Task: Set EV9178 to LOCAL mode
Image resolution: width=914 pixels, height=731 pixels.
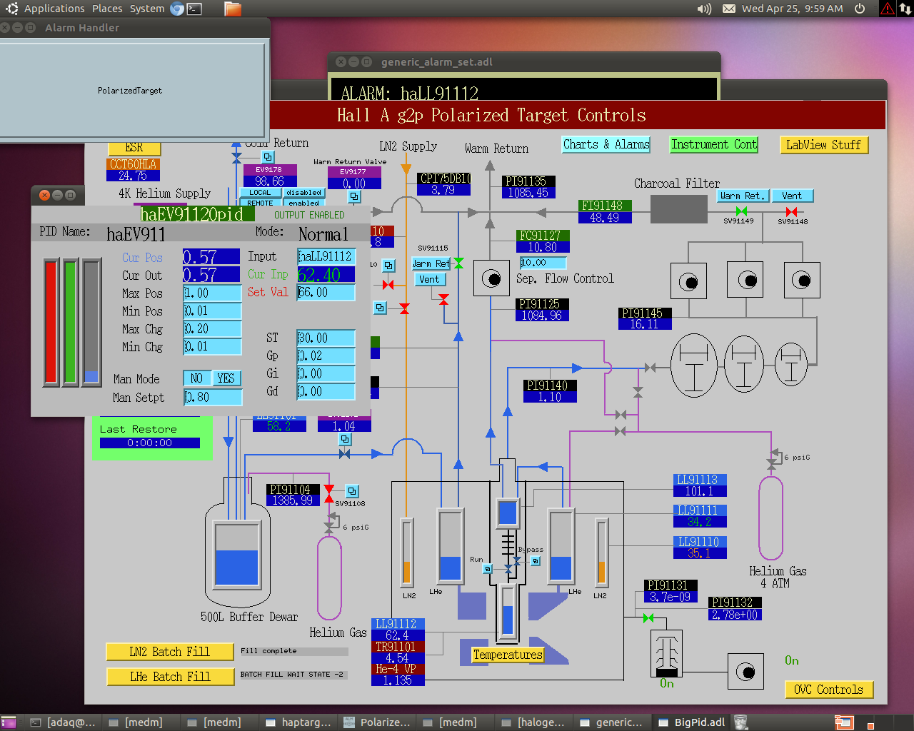Action: [260, 193]
